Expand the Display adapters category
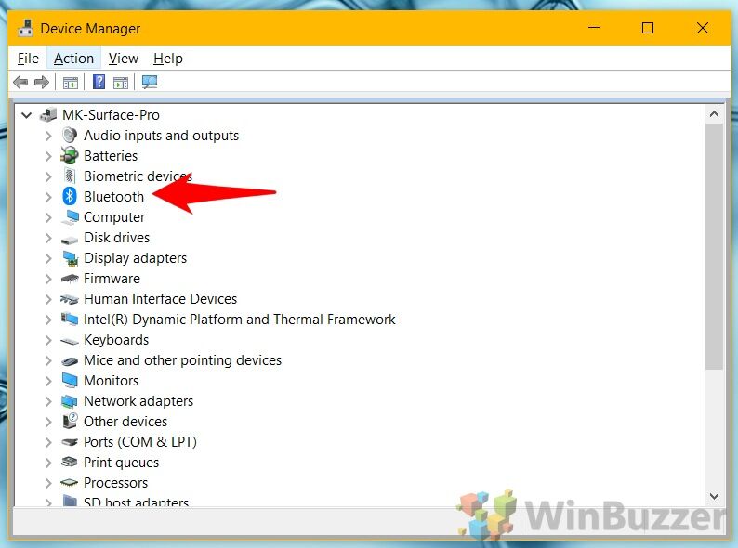Viewport: 738px width, 548px height. tap(48, 258)
